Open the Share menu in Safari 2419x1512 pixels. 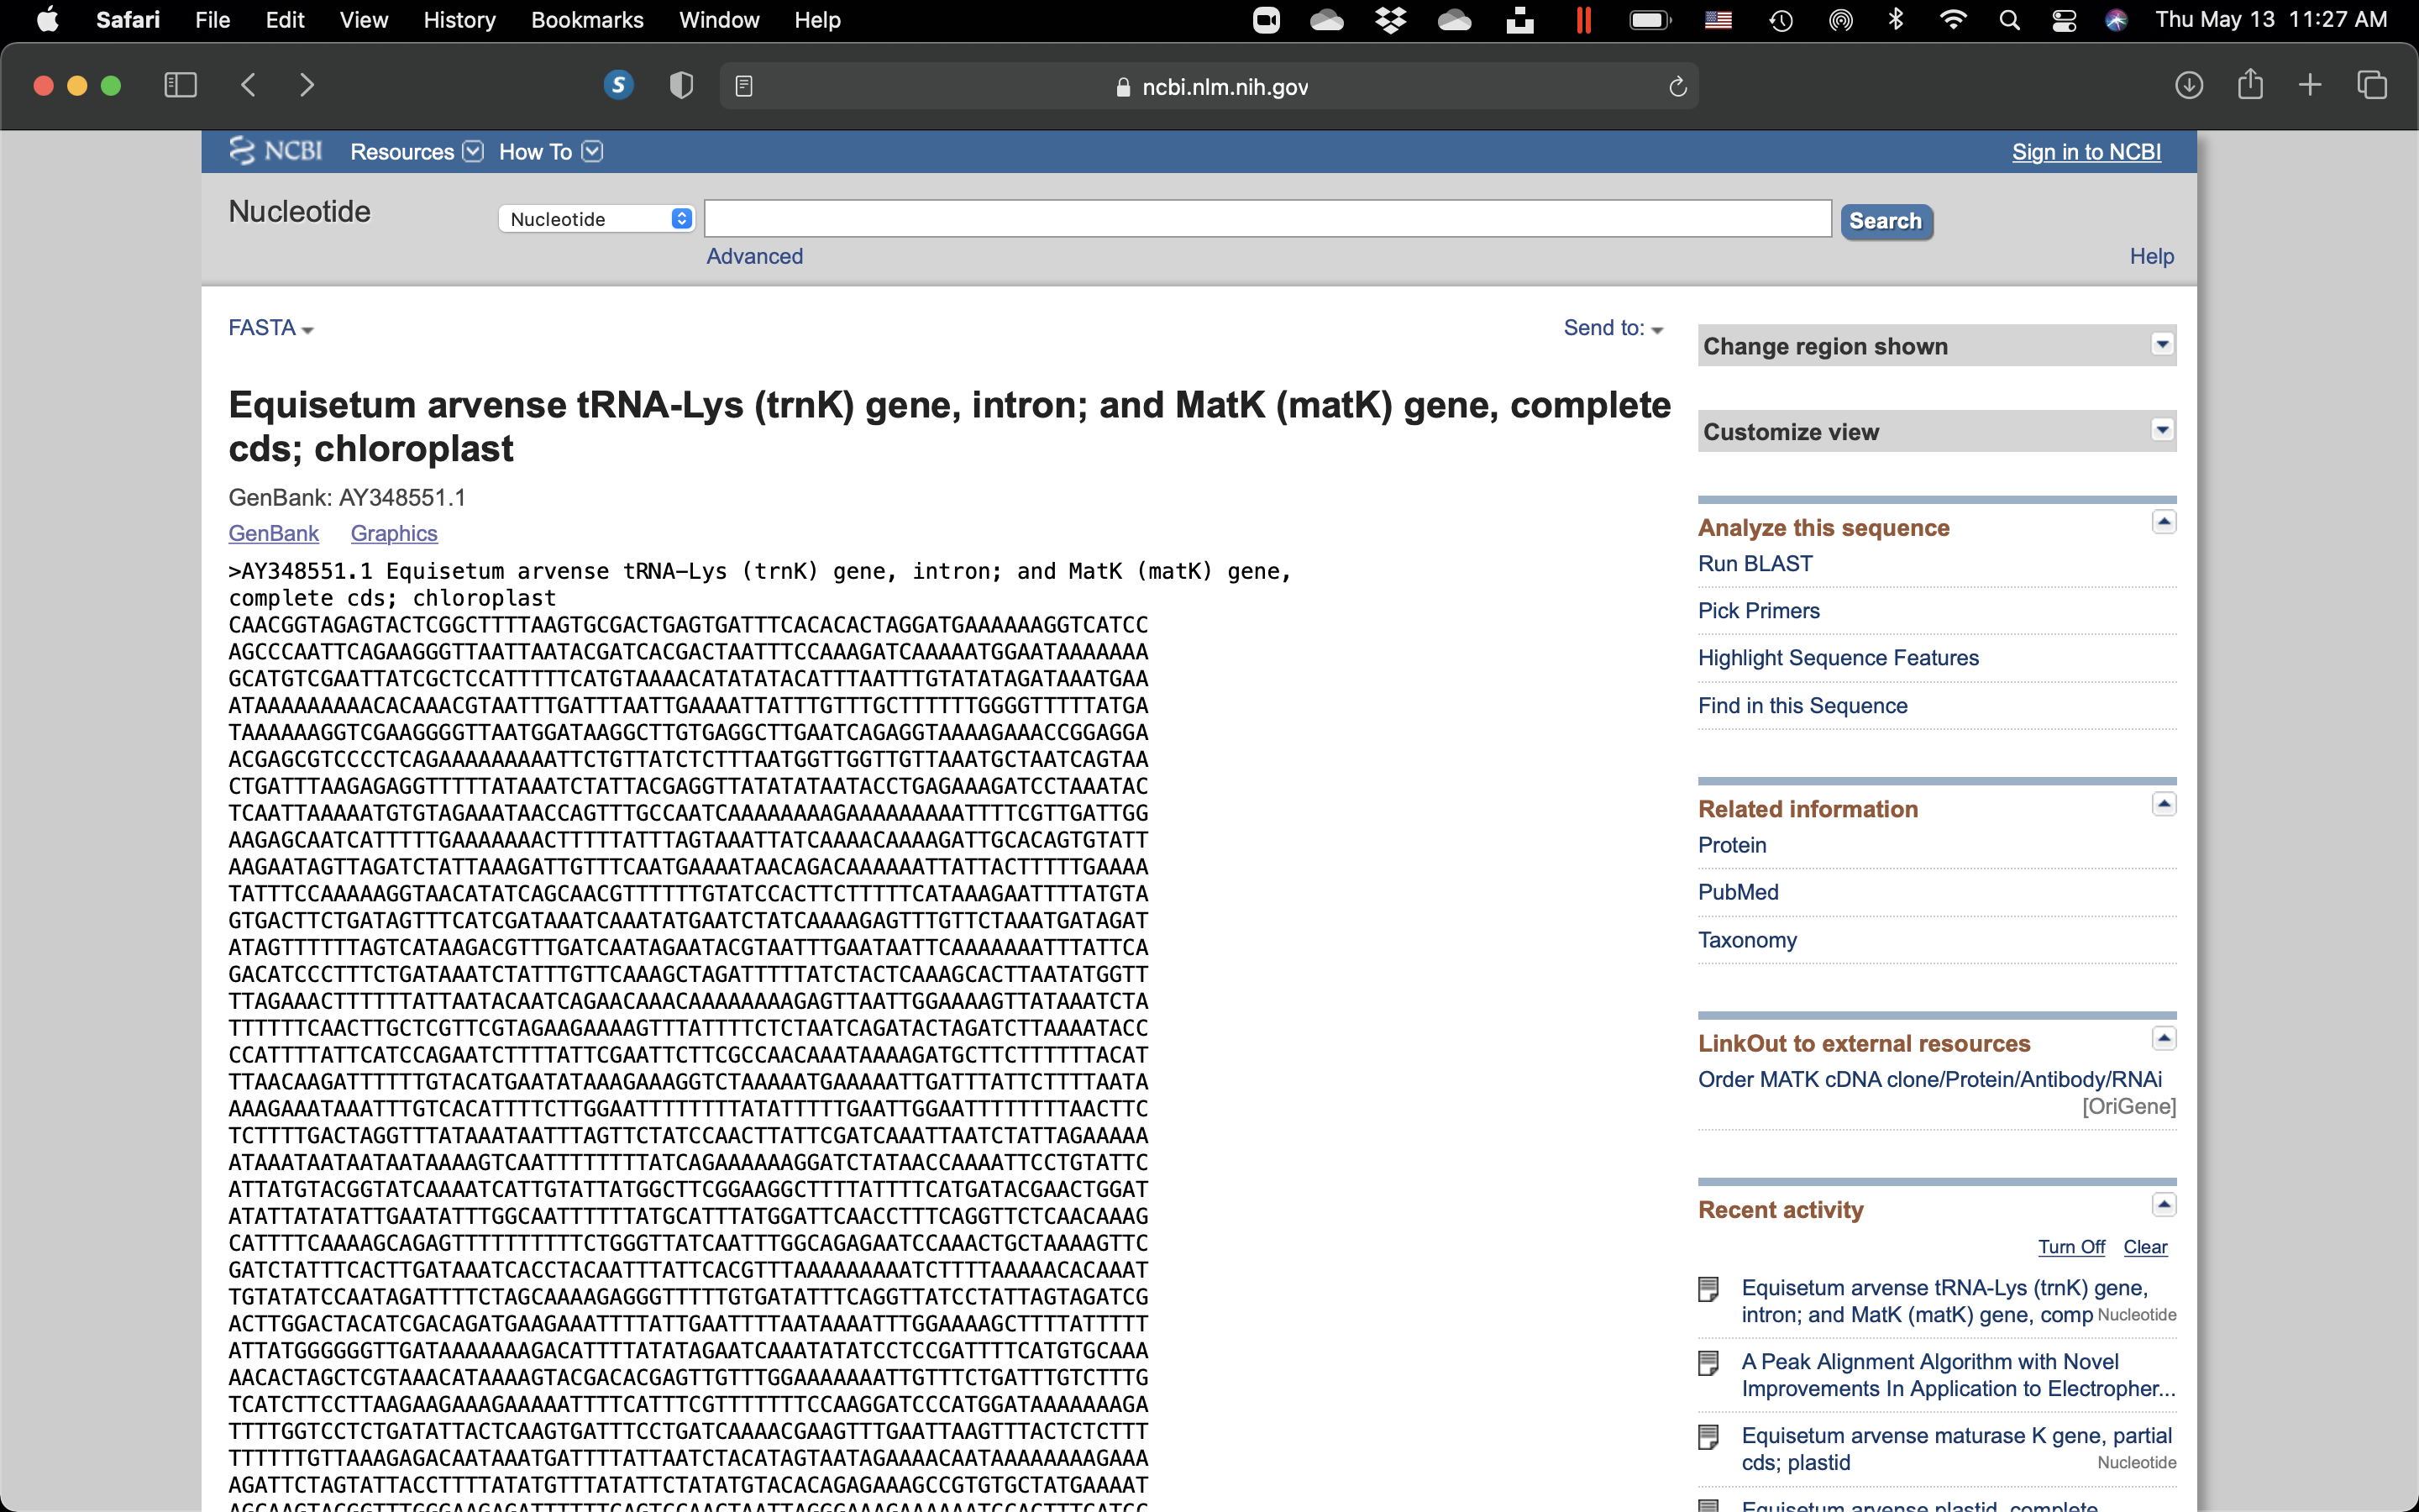2250,84
